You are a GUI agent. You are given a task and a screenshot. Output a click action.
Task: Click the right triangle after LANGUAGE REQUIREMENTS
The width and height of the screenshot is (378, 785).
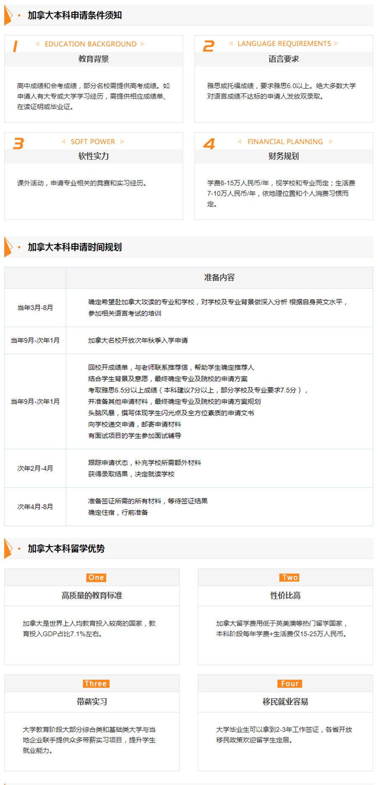click(336, 44)
